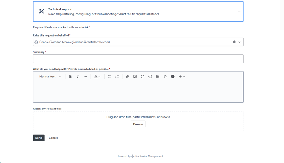Open more formatting options ellipsis
This screenshot has width=284, height=163.
(85, 77)
